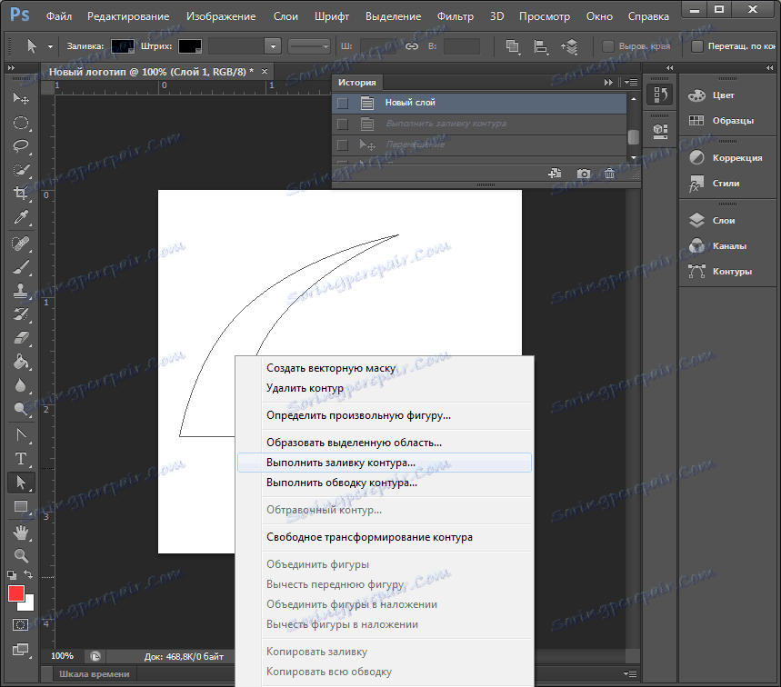Select the Eraser tool
Viewport: 781px width, 687px height.
[21, 337]
